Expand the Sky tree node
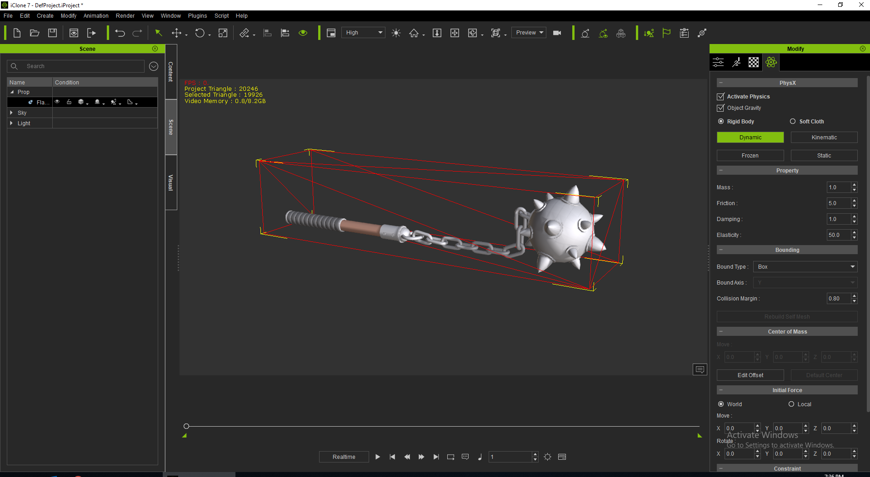 [x=11, y=113]
